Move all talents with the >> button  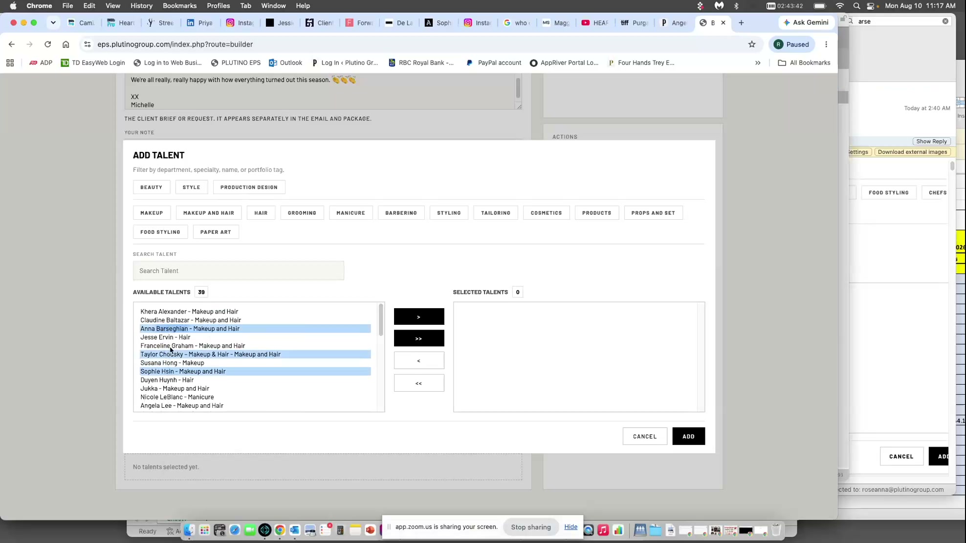point(419,338)
